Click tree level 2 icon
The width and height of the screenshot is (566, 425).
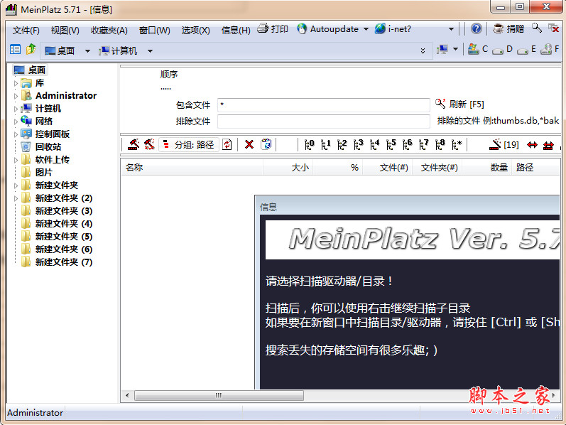(x=342, y=144)
